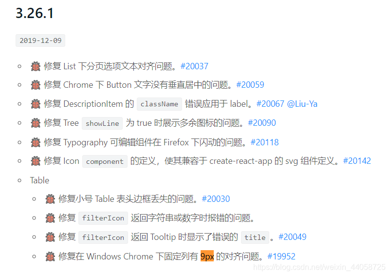Screen dimensions: 390x276
Task: Open issue link #20118
Action: [265, 142]
